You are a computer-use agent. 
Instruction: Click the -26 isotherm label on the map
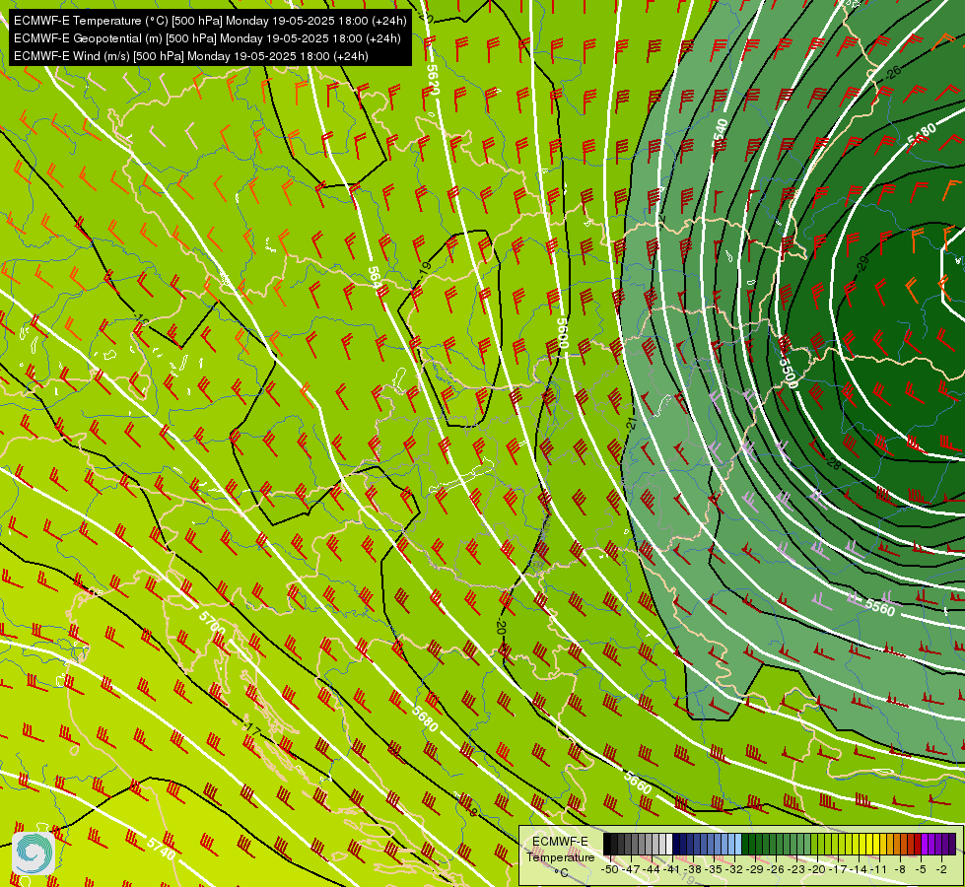pyautogui.click(x=893, y=73)
